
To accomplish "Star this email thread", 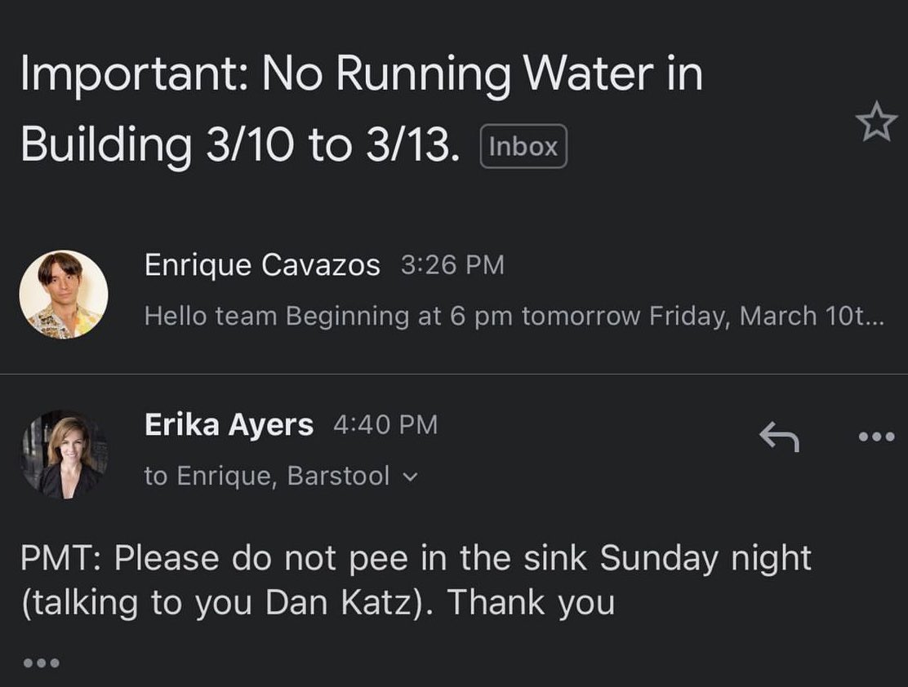I will tap(876, 122).
